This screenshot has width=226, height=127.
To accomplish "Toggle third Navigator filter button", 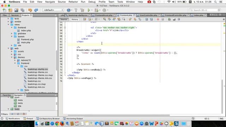I will coord(24,114).
